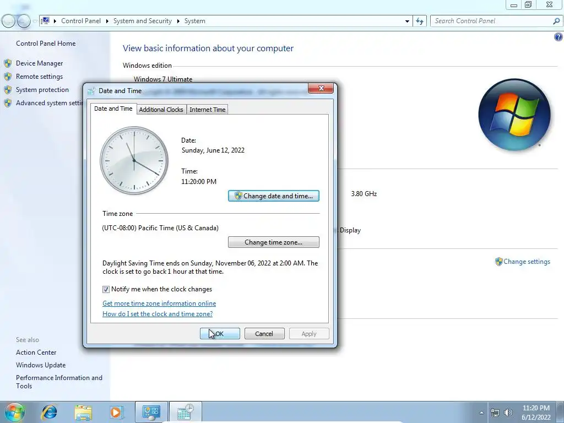Image resolution: width=564 pixels, height=423 pixels.
Task: Toggle Notify me when the clock changes
Action: pos(106,289)
